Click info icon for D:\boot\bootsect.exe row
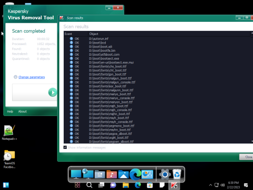253x190 pixels. [x=71, y=58]
